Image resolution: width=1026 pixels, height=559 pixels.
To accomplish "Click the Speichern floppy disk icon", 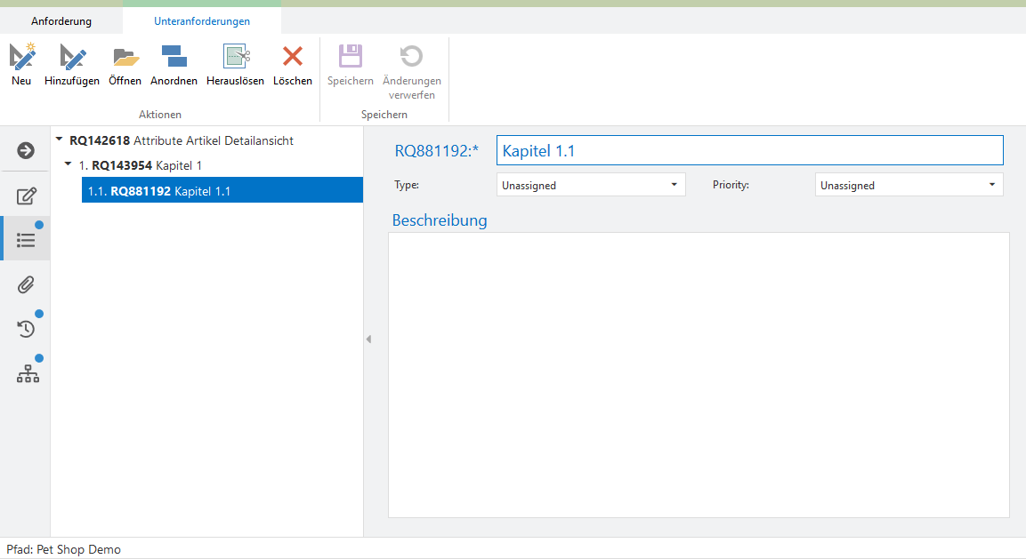I will coord(351,58).
